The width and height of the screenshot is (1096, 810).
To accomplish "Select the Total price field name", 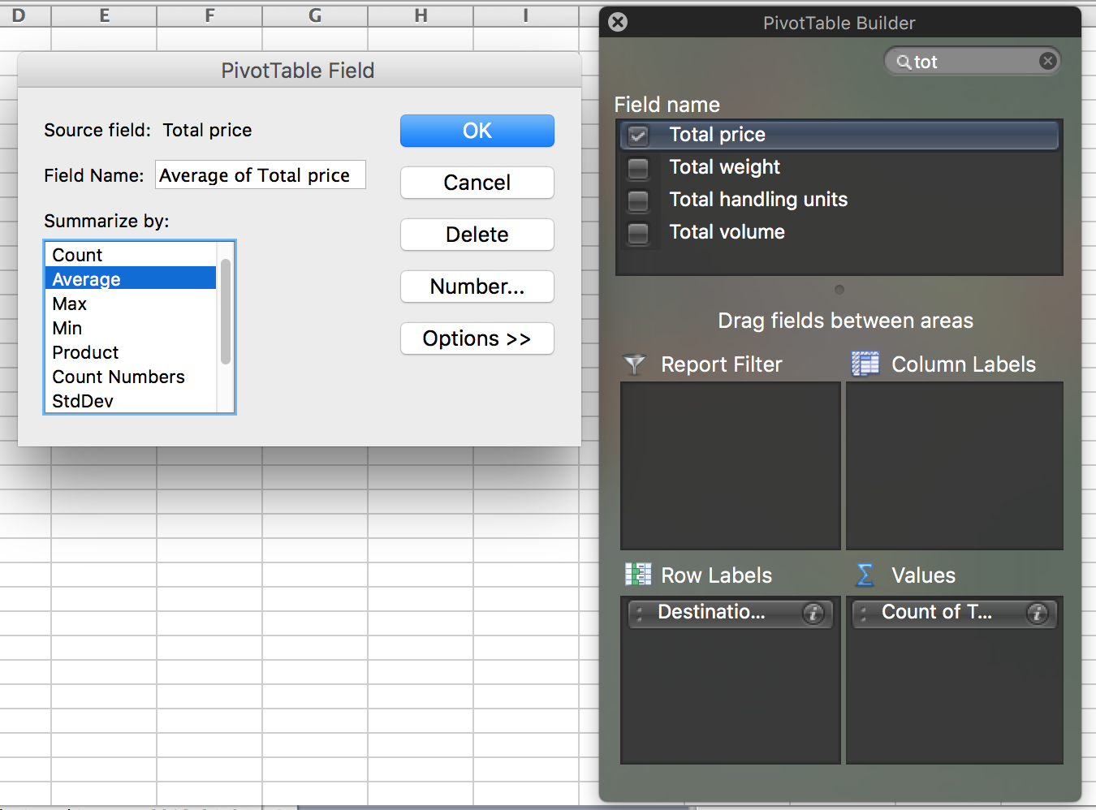I will point(717,135).
